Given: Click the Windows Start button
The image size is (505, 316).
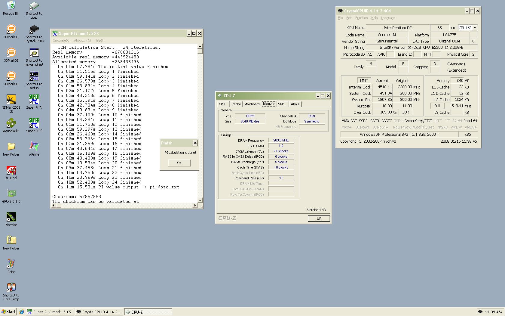Looking at the screenshot, I should [8, 312].
